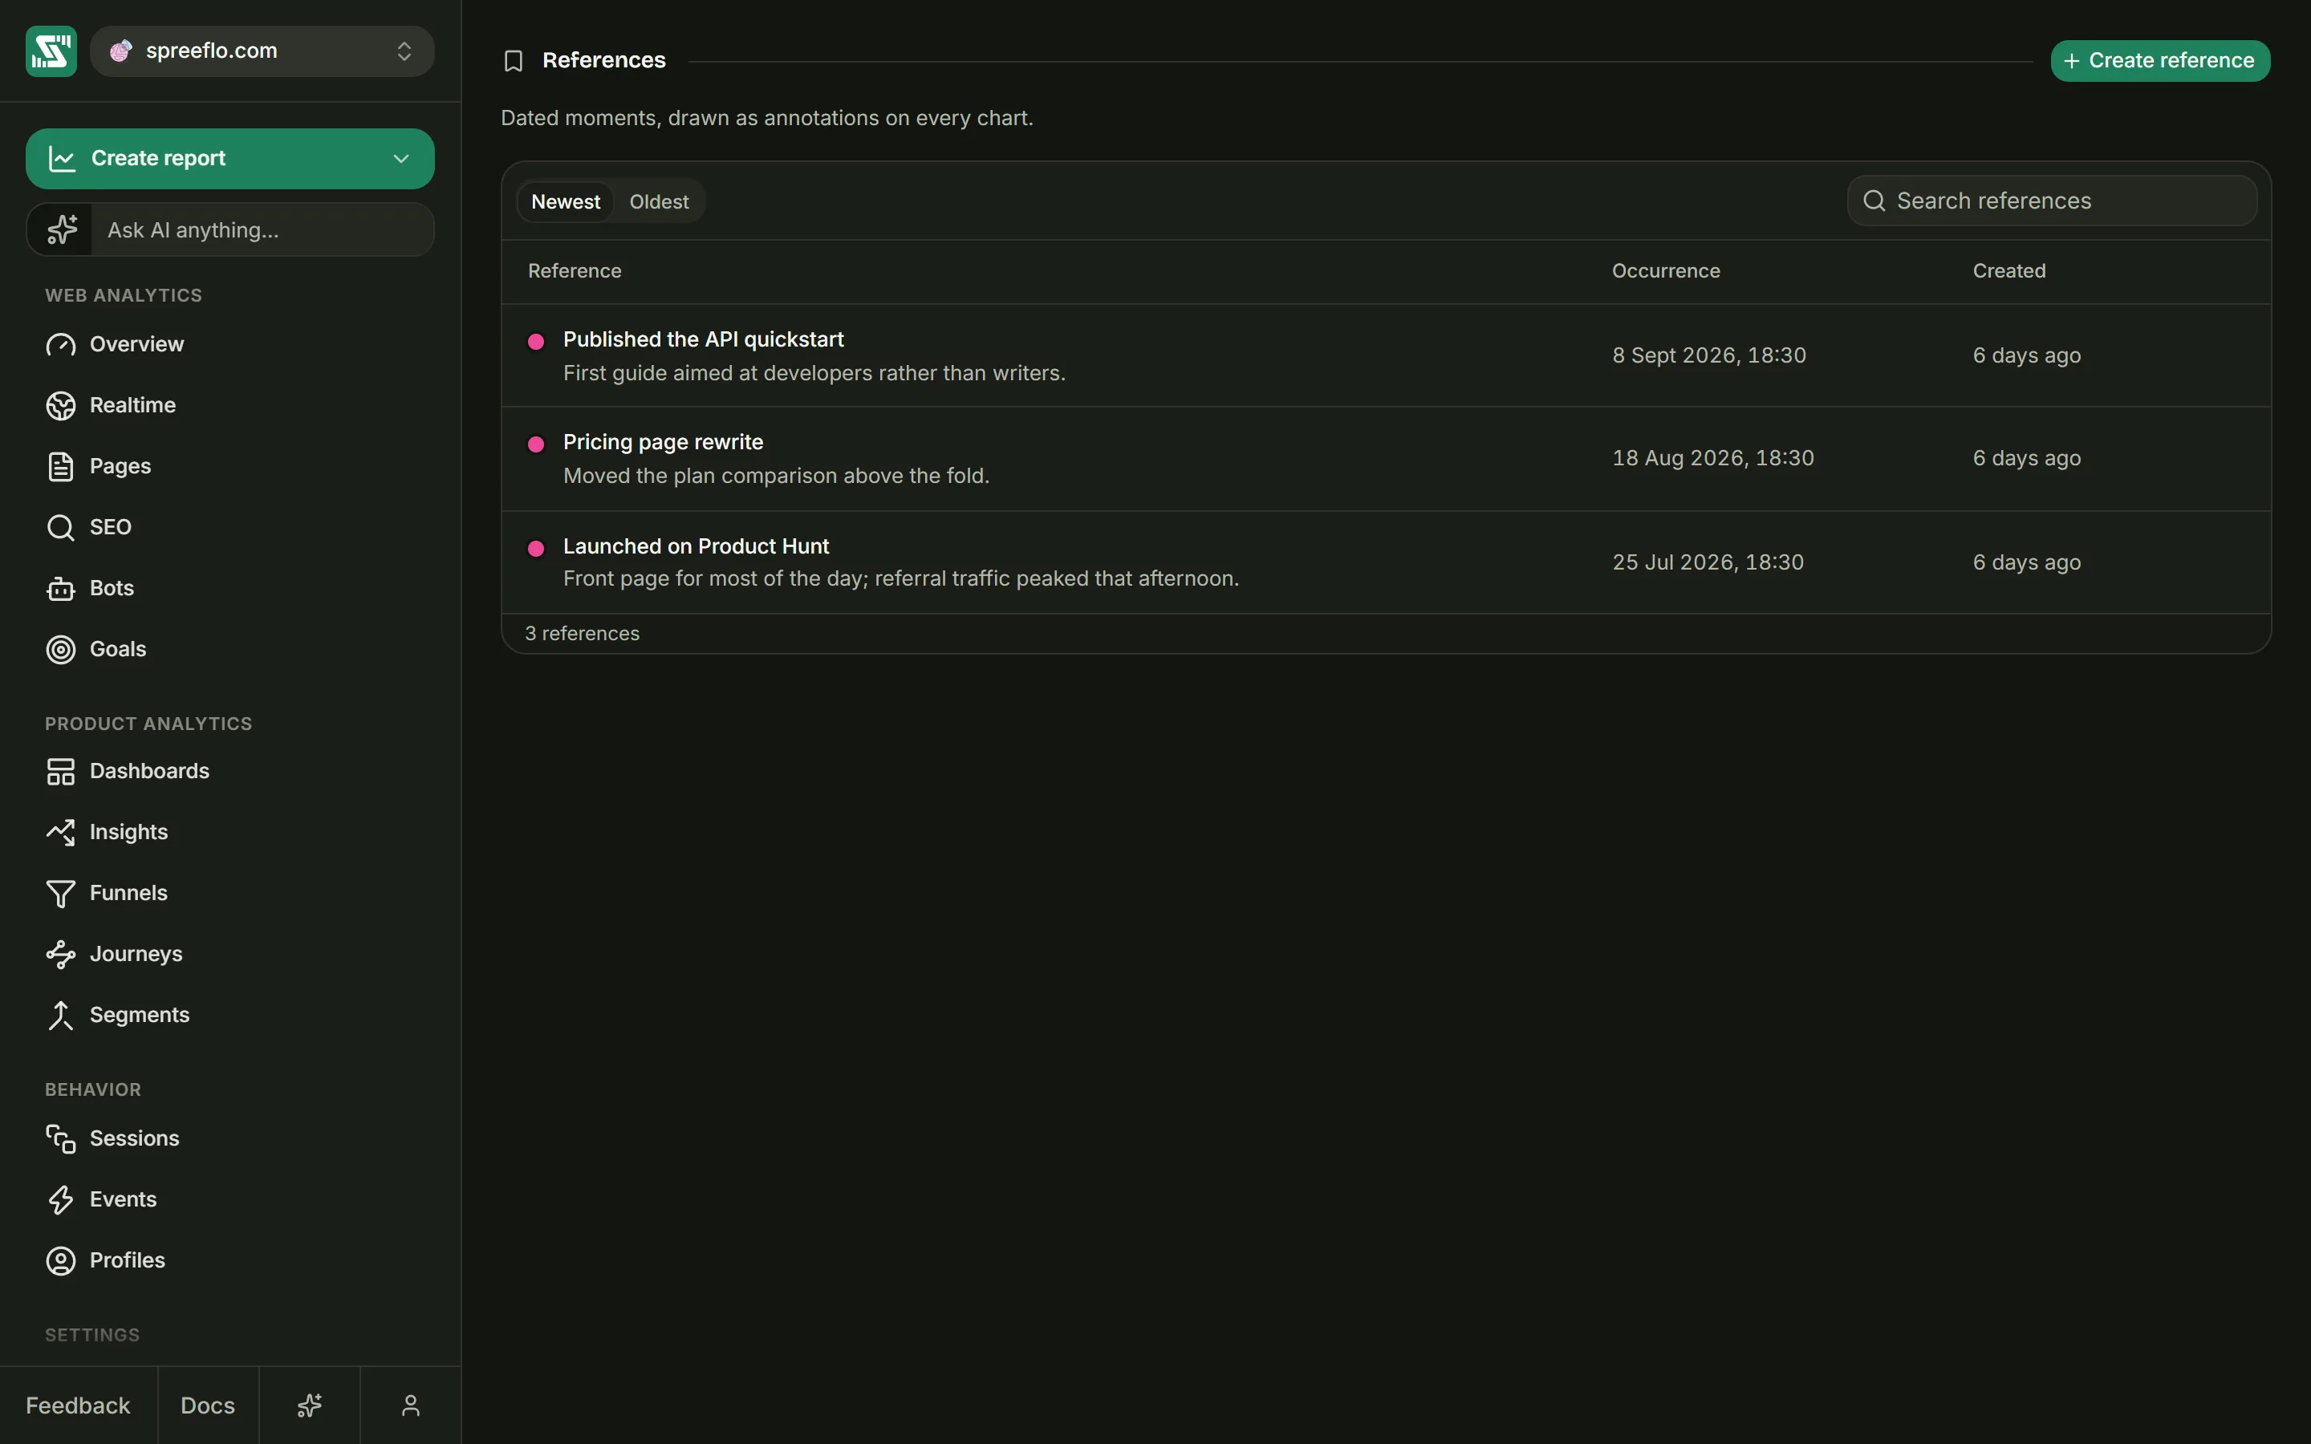Screen dimensions: 2311x1444
Task: Open the Funnels filter icon
Action: pyautogui.click(x=61, y=894)
